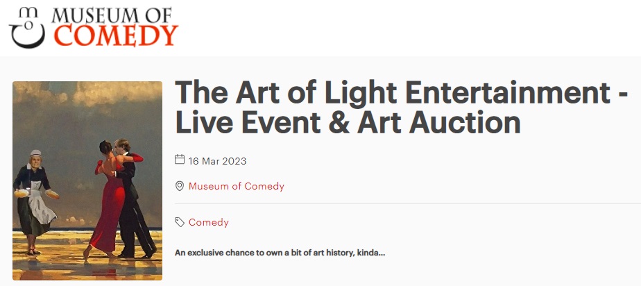The height and width of the screenshot is (286, 641).
Task: Select the Comedy category tag link
Action: pyautogui.click(x=208, y=222)
